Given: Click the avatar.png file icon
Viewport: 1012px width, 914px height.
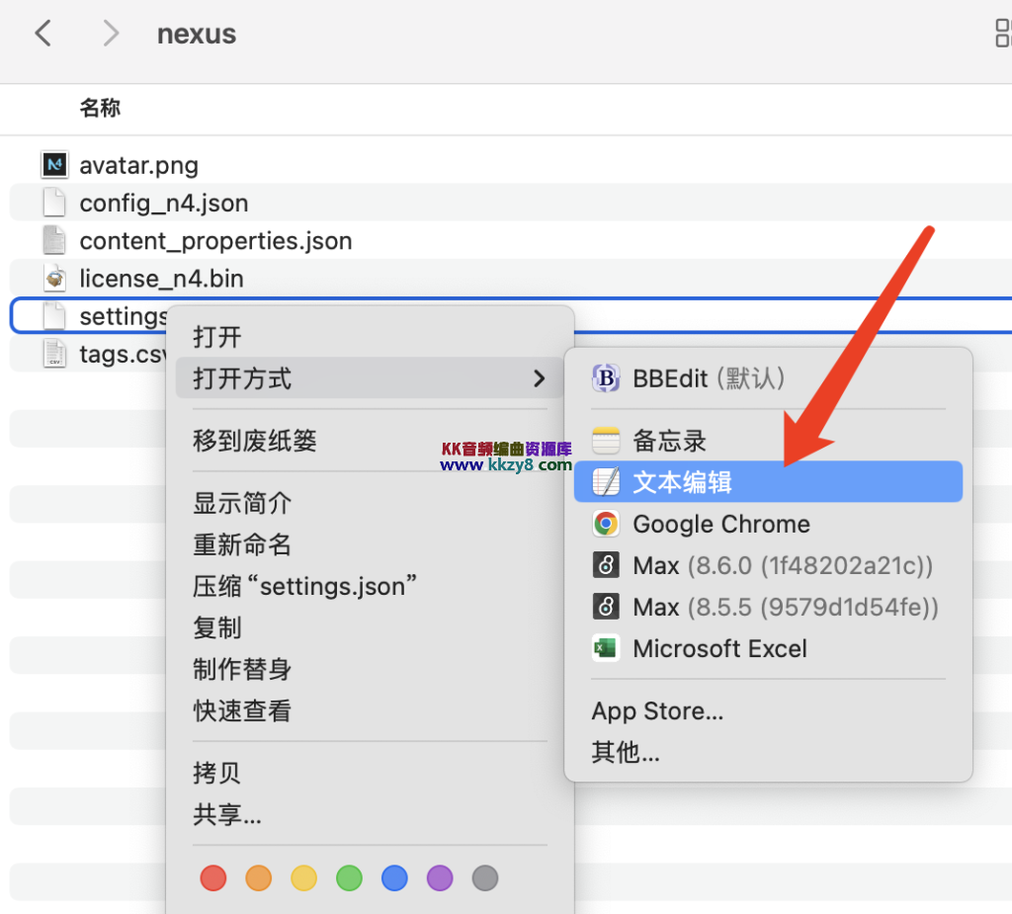Looking at the screenshot, I should point(54,164).
